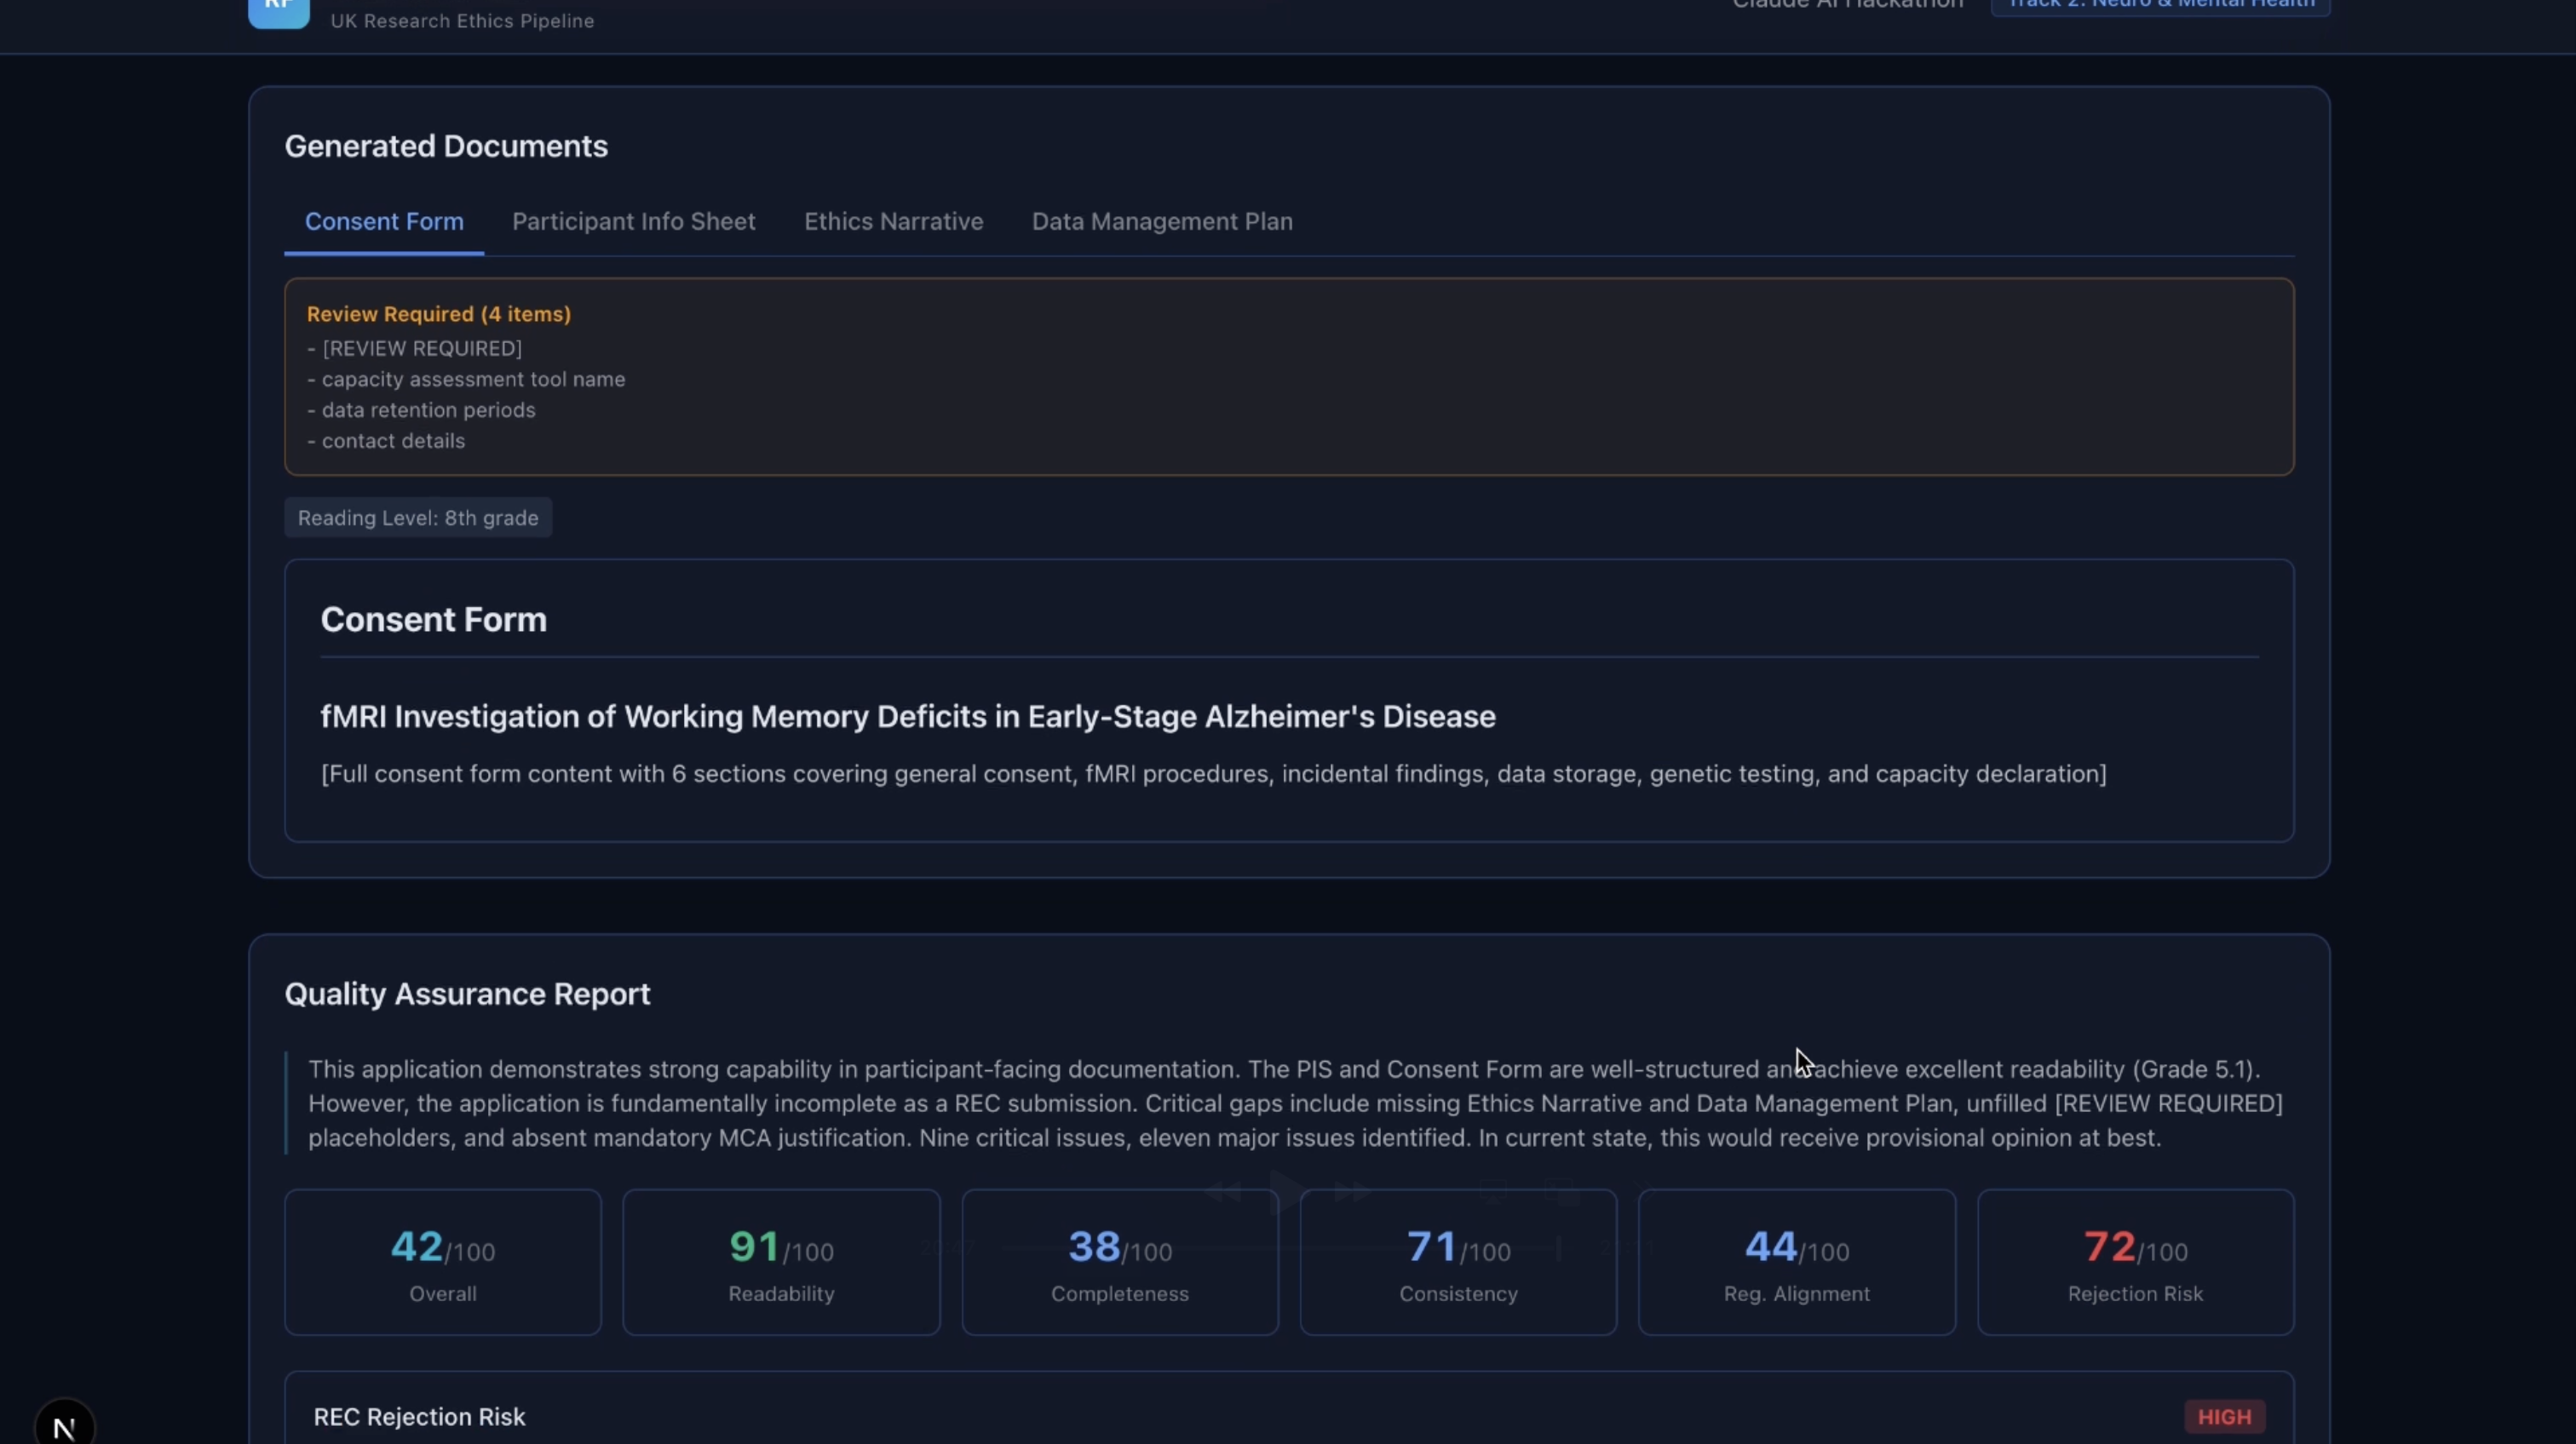This screenshot has height=1444, width=2576.
Task: Open the Participant Info Sheet tab
Action: (633, 222)
